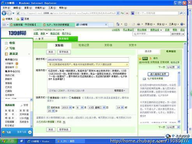Click the printer icon in command bar
Image resolution: width=192 pixels, height=144 pixels.
click(139, 24)
